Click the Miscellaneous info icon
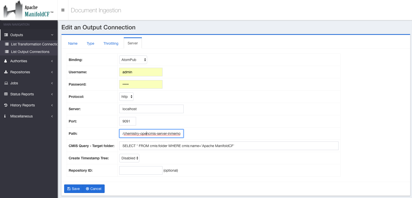Image resolution: width=412 pixels, height=198 pixels. [x=5, y=116]
